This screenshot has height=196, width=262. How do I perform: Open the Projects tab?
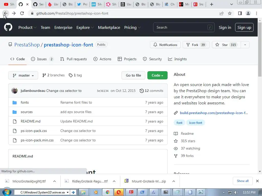coord(127,59)
